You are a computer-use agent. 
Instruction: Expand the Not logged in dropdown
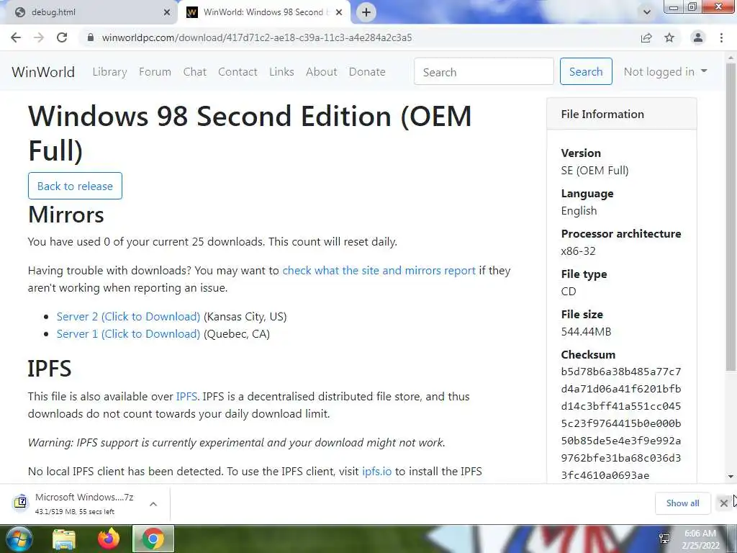pyautogui.click(x=665, y=71)
